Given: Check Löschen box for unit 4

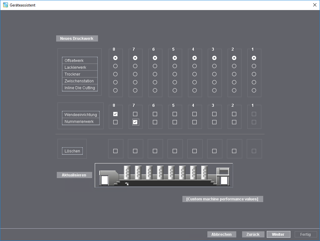Looking at the screenshot, I should [x=194, y=151].
